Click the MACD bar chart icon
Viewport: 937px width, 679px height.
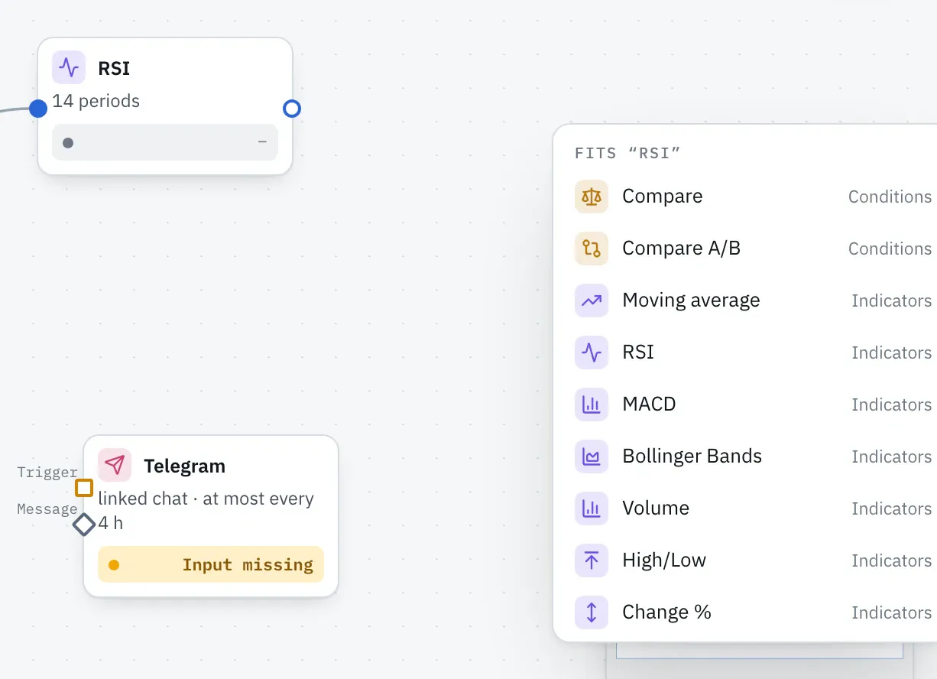point(592,404)
